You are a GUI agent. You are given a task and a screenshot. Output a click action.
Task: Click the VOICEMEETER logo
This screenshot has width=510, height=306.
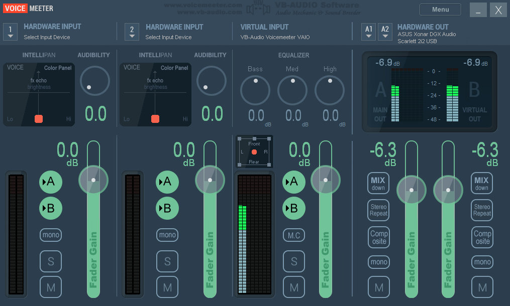coord(28,9)
